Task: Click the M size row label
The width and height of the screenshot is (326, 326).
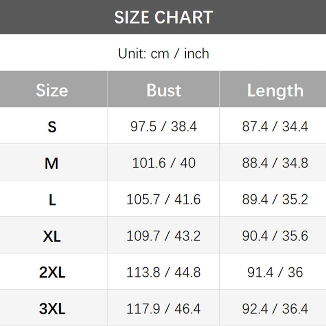Action: (52, 163)
